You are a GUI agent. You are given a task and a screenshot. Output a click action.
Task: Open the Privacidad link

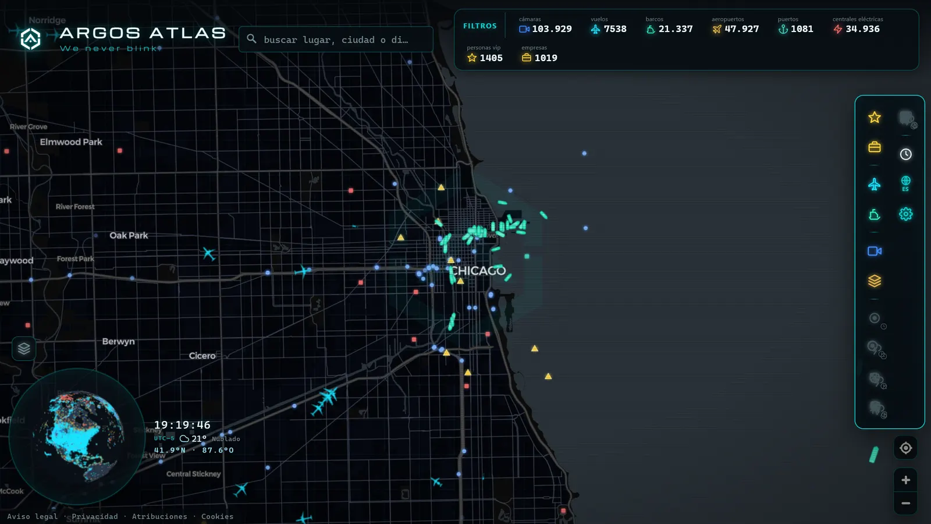point(95,516)
